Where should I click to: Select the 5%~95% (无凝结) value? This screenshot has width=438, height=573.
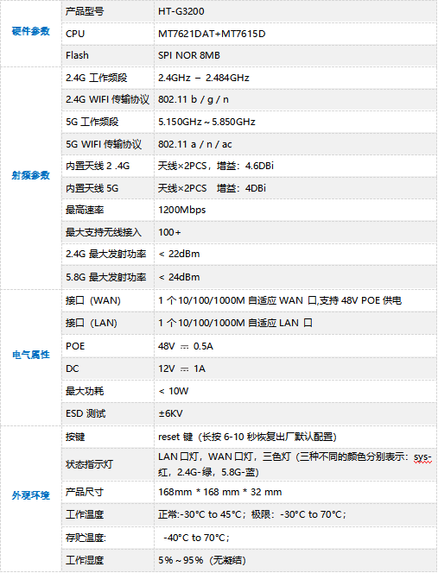tap(202, 560)
